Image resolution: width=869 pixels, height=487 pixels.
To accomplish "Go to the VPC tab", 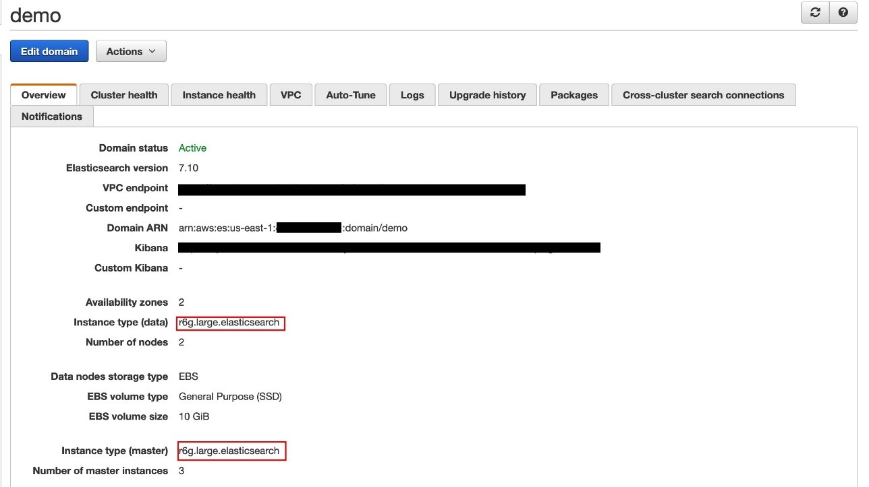I will [291, 95].
